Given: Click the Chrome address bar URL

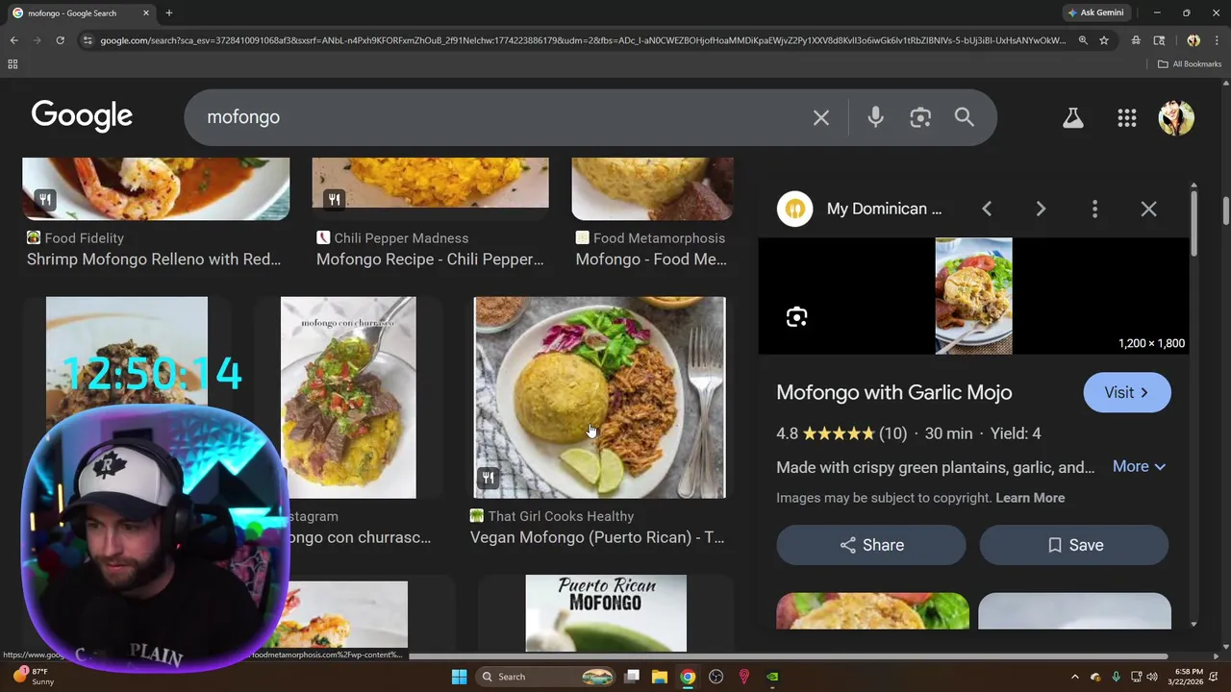Looking at the screenshot, I should coord(583,40).
